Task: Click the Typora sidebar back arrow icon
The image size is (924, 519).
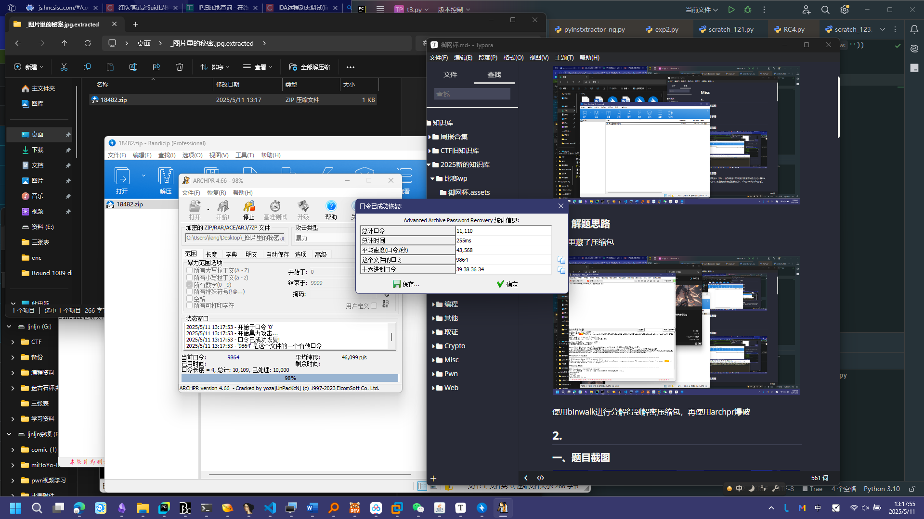Action: tap(526, 478)
